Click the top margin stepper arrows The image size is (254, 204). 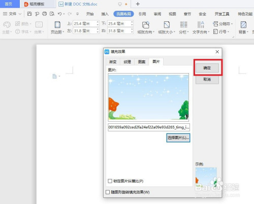(98, 23)
